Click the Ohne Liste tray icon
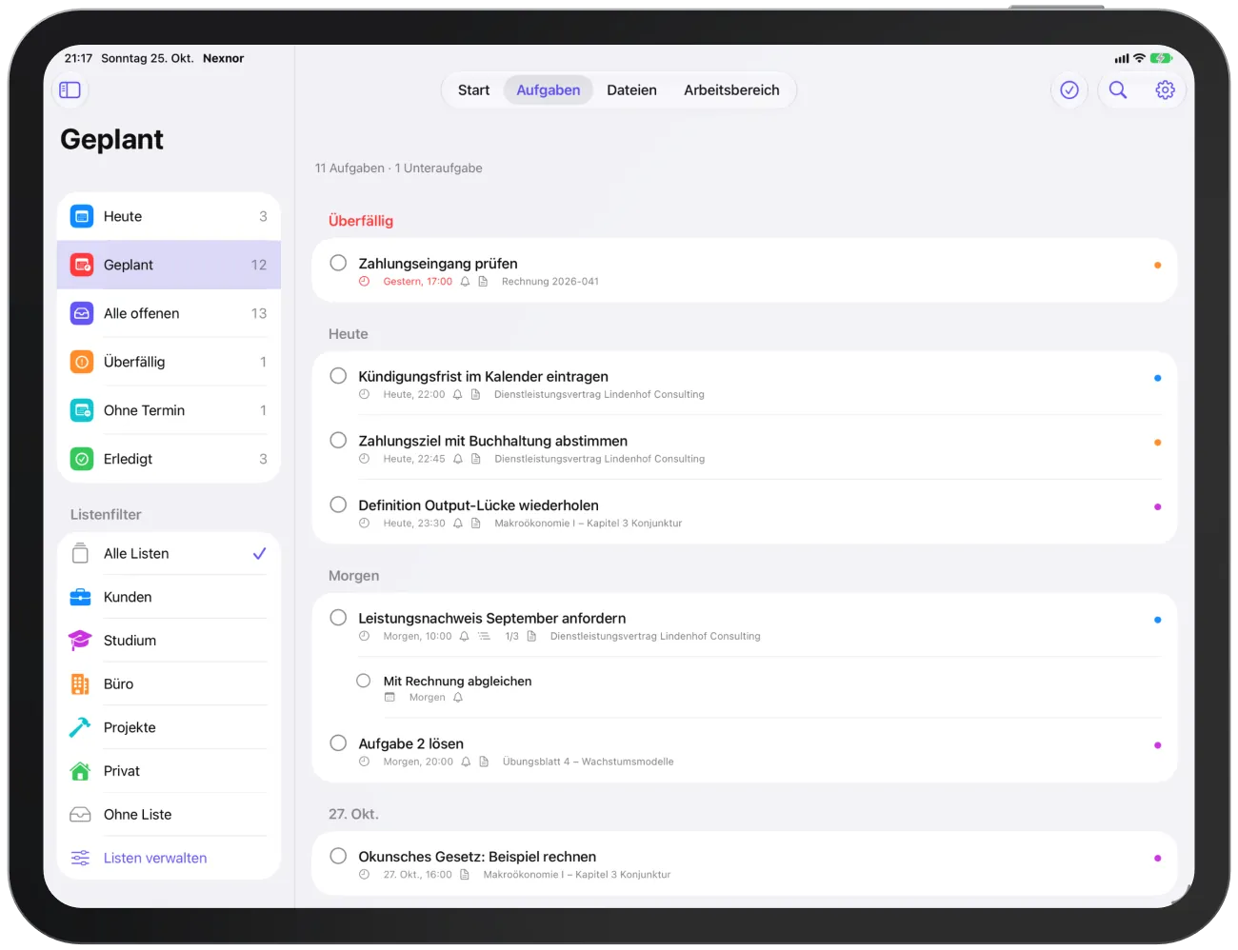Viewport: 1238px width, 950px height. point(81,815)
